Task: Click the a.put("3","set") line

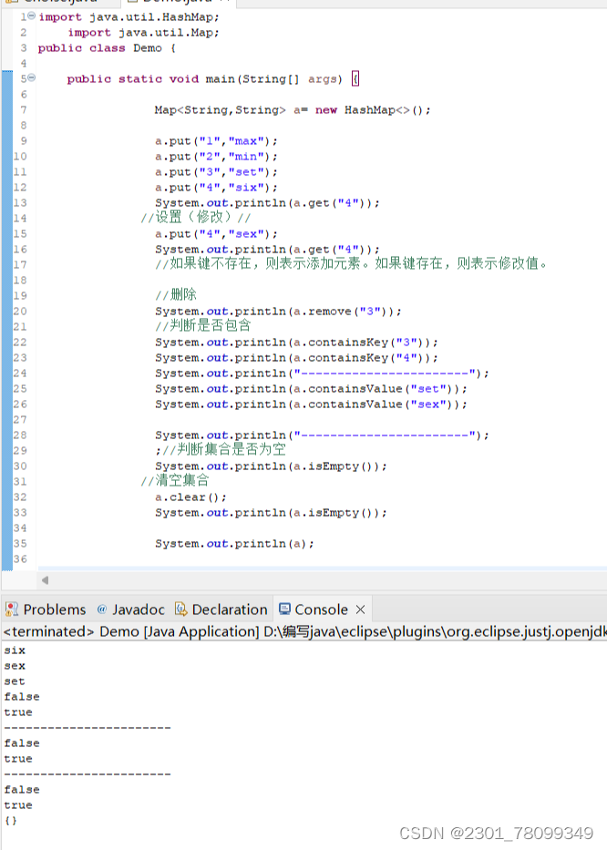Action: click(216, 172)
